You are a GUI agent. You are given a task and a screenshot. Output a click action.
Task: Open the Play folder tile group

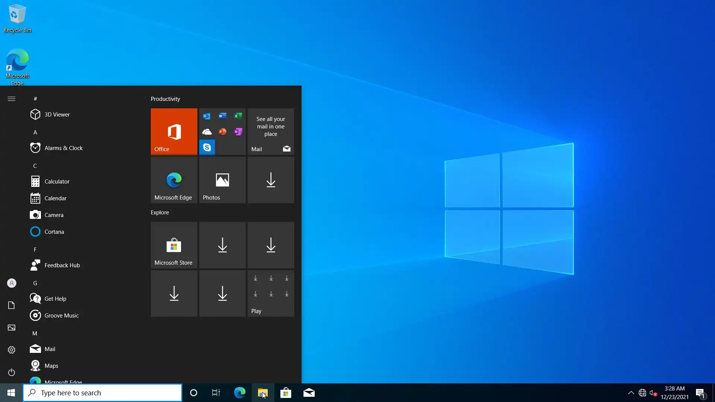coord(271,293)
